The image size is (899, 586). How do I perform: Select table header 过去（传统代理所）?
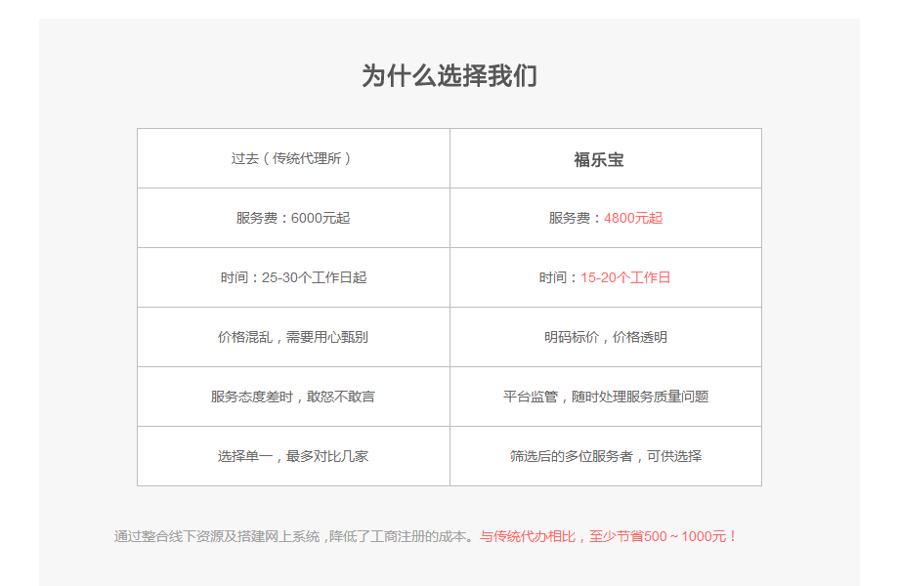pyautogui.click(x=293, y=158)
